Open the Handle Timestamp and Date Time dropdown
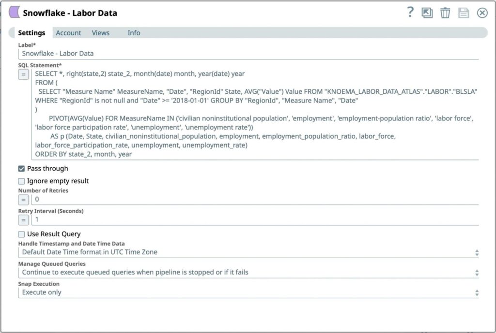This screenshot has width=496, height=333. [248, 252]
